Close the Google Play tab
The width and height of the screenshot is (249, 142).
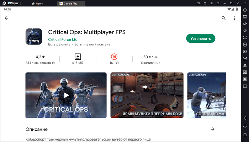pos(83,4)
